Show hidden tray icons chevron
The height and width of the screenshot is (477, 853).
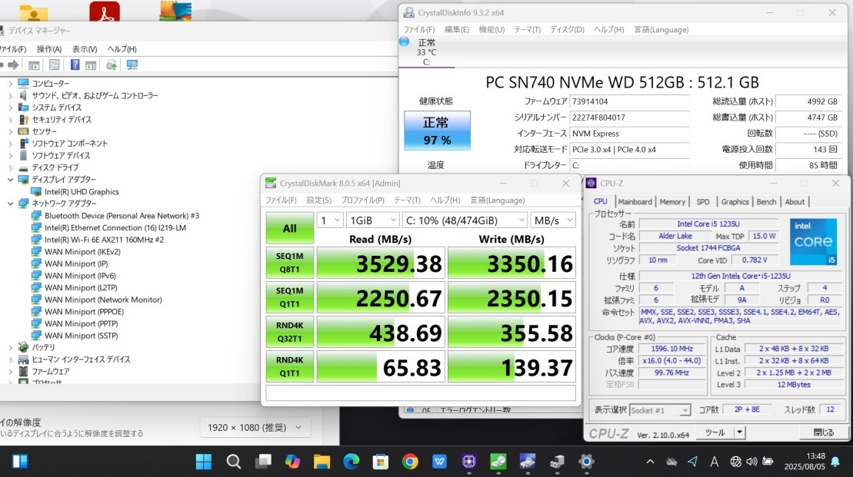coord(650,462)
